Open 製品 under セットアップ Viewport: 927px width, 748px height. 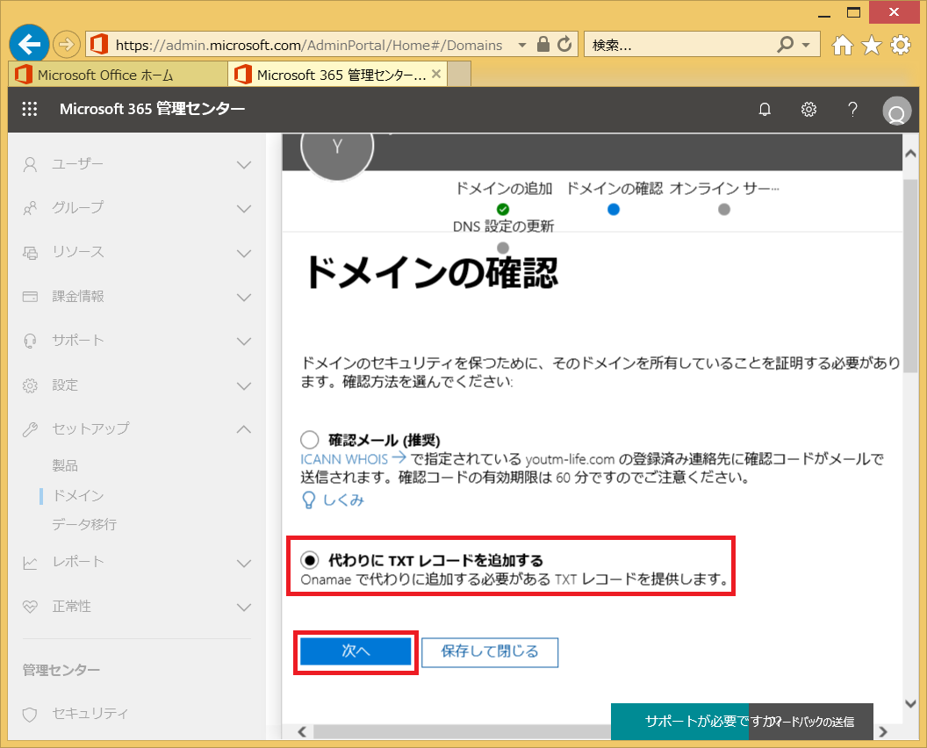pos(65,465)
